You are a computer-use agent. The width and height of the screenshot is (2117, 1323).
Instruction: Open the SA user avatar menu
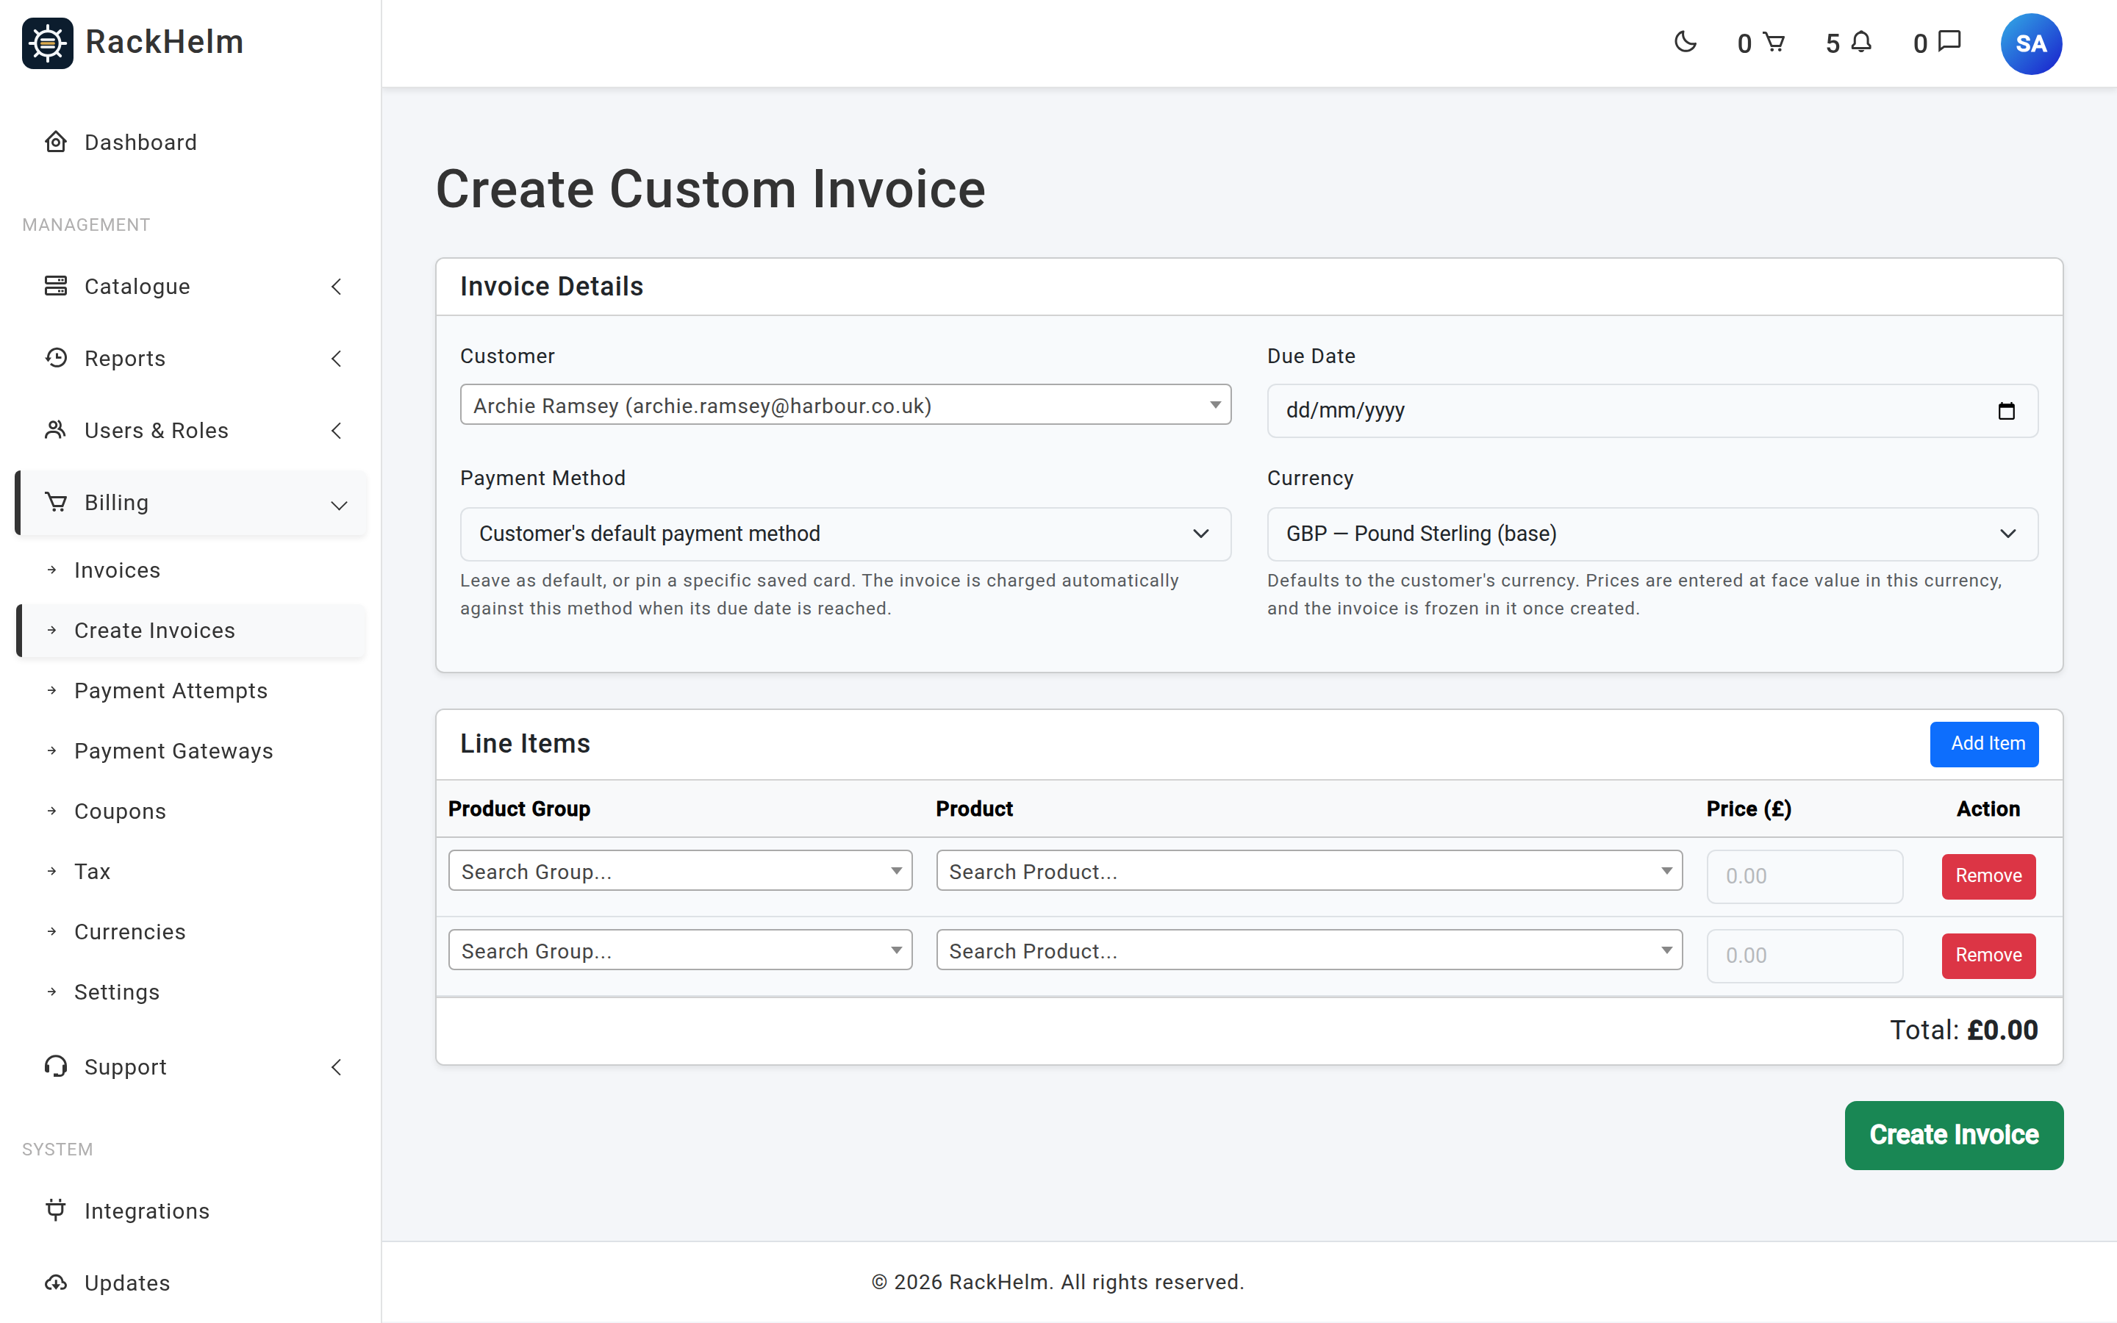click(2030, 44)
